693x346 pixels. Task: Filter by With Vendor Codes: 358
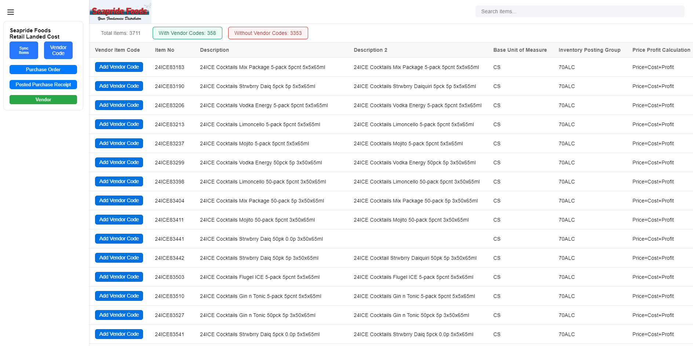(x=187, y=33)
